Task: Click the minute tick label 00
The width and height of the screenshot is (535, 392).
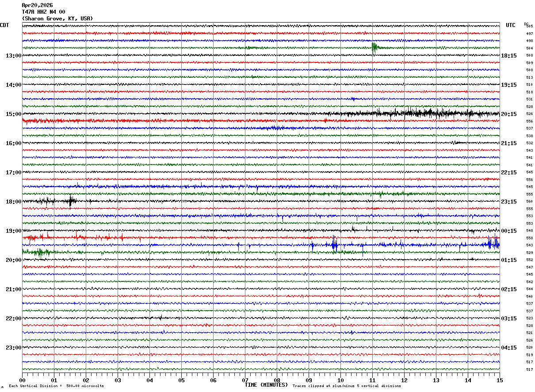Action: point(22,380)
